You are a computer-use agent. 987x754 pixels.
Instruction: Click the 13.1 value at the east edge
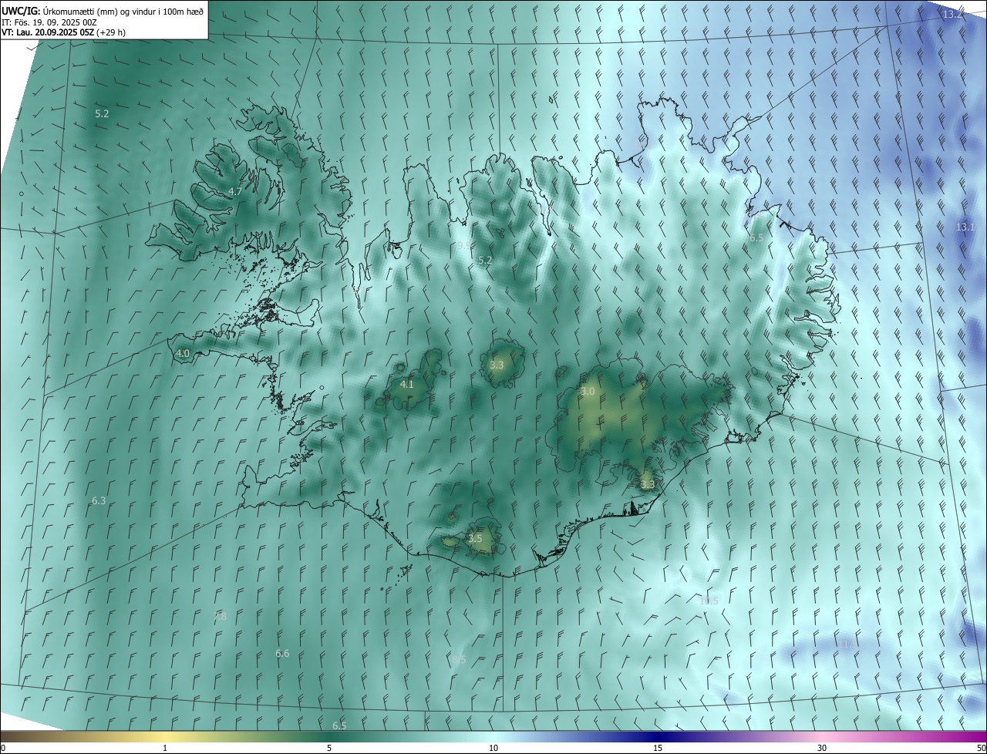coord(965,227)
